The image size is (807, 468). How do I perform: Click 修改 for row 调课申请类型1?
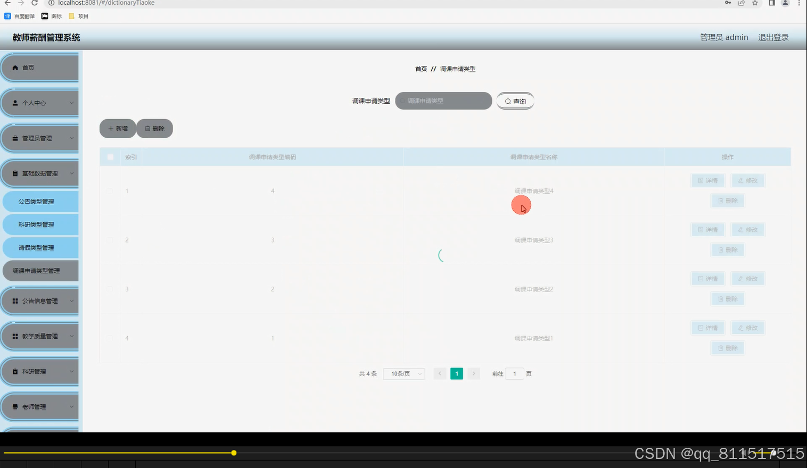tap(748, 328)
